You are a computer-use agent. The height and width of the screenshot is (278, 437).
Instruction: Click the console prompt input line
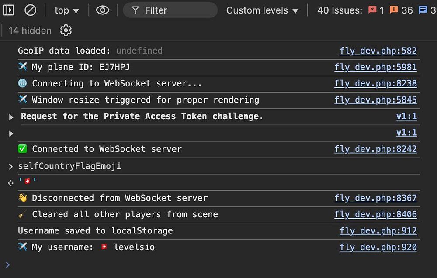coord(175,264)
